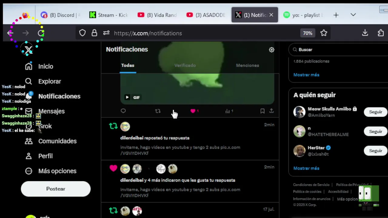The width and height of the screenshot is (388, 218).
Task: Open browser extensions puzzle icon
Action: point(381,33)
